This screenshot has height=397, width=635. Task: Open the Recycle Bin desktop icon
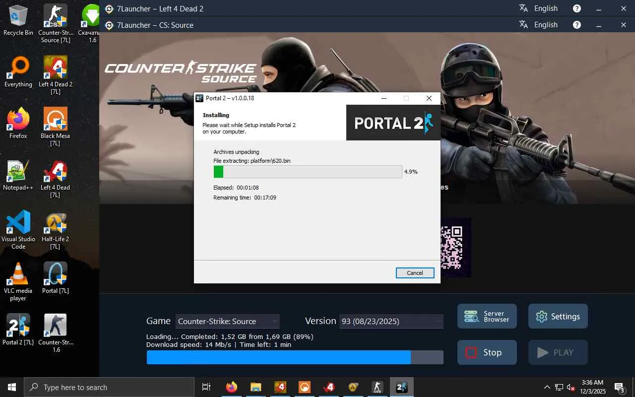point(18,20)
